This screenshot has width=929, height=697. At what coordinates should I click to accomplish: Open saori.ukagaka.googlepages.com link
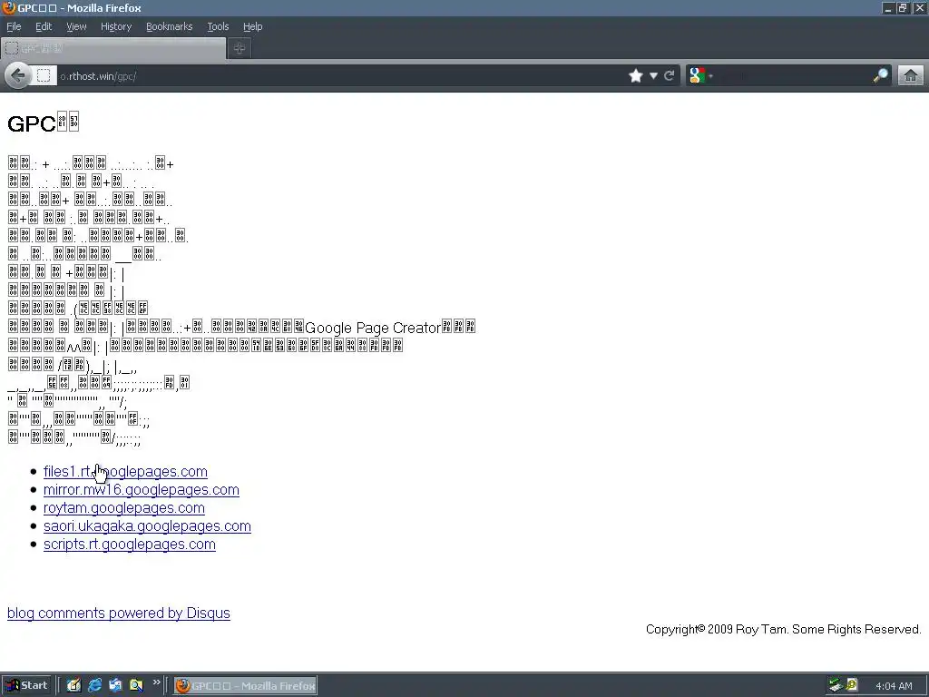coord(147,526)
